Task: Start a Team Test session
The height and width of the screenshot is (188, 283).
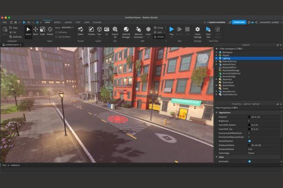Action: (208, 32)
